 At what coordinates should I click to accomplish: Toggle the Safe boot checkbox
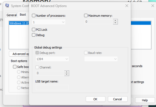(15, 67)
